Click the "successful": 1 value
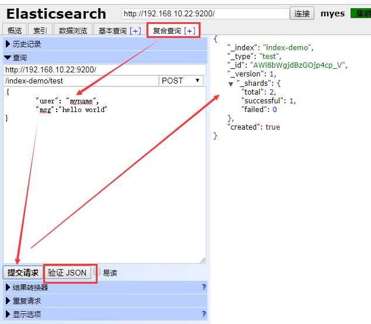The height and width of the screenshot is (324, 371). click(292, 101)
